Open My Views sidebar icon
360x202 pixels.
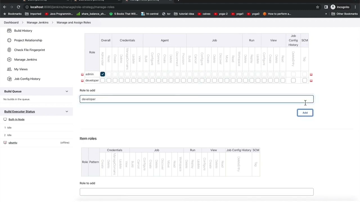[x=9, y=69]
